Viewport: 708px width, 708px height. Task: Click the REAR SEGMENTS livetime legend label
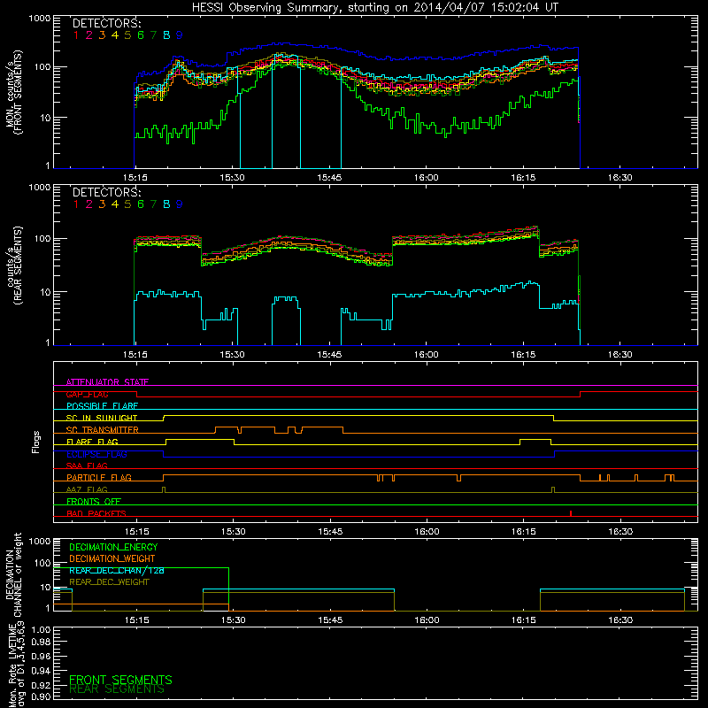point(117,689)
